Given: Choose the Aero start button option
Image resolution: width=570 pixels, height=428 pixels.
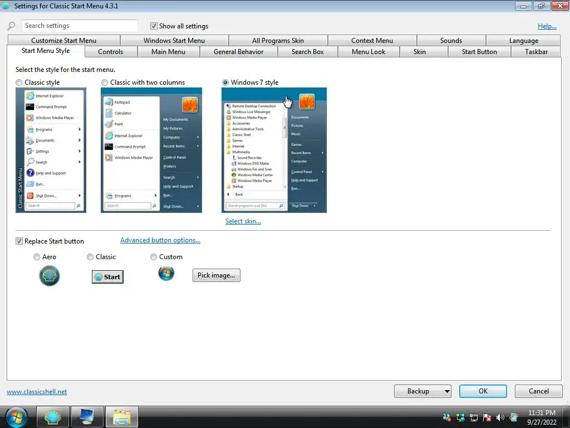Looking at the screenshot, I should 37,257.
